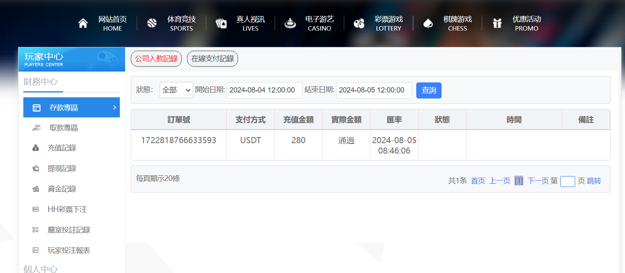
Task: Click the blue 查詢 search button
Action: 429,90
